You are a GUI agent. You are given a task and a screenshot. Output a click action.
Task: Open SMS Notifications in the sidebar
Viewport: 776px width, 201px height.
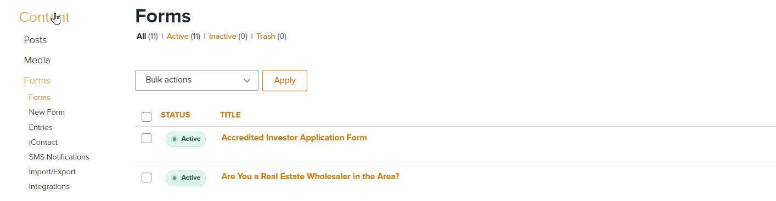click(x=59, y=157)
